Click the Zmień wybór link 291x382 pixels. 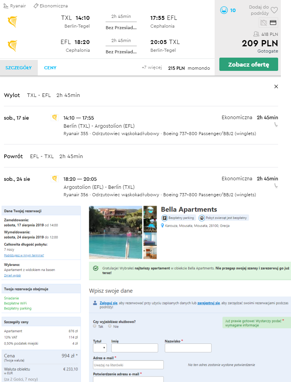tap(12, 276)
